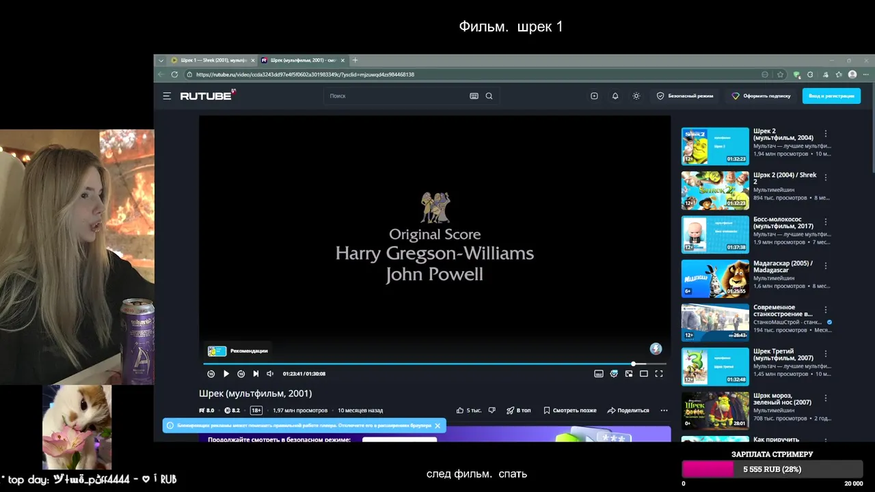
Task: Click the rutube.ru address bar
Action: (472, 74)
